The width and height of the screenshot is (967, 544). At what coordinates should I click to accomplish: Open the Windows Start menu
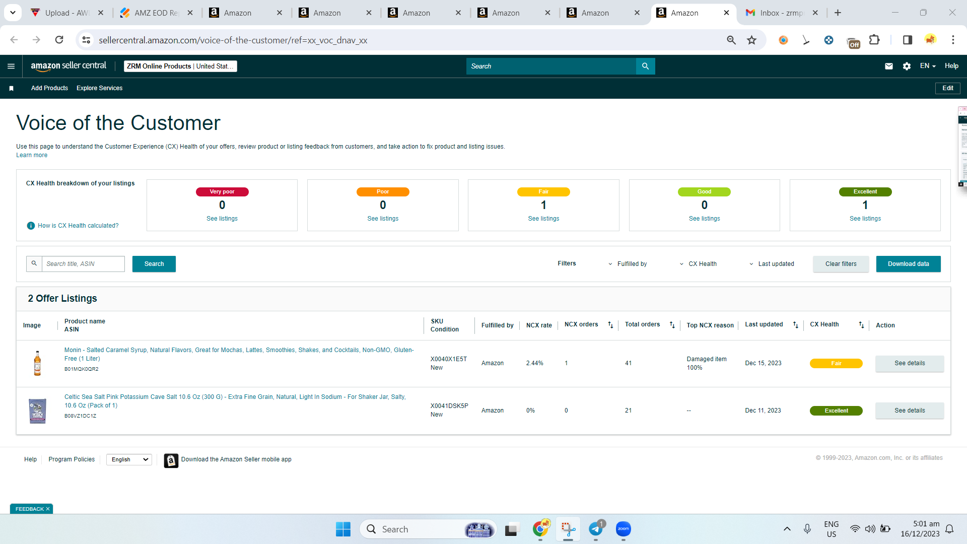click(343, 529)
